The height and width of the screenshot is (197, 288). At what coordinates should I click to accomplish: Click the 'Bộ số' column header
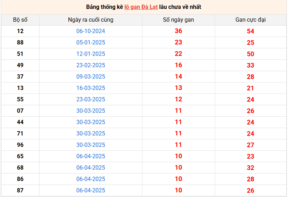20,20
